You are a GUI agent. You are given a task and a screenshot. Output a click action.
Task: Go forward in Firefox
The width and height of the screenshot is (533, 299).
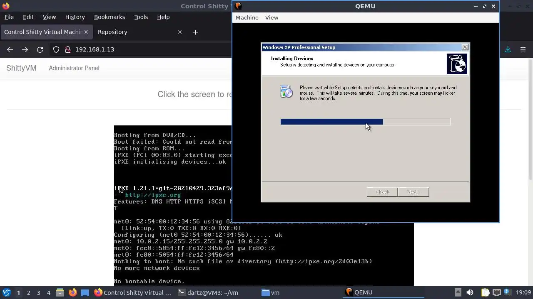pos(25,49)
